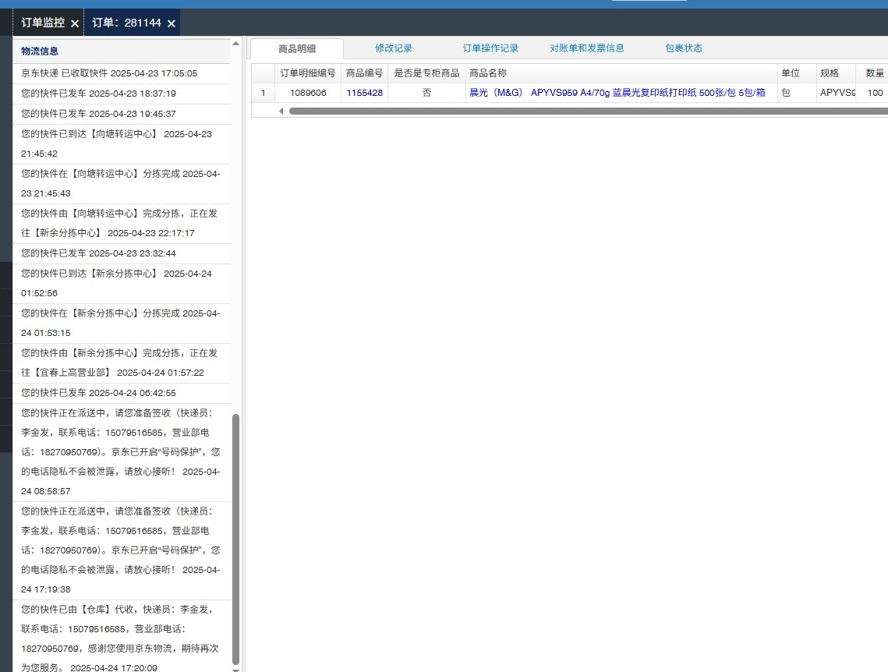Select the 订单: 281144 tab

(x=126, y=23)
